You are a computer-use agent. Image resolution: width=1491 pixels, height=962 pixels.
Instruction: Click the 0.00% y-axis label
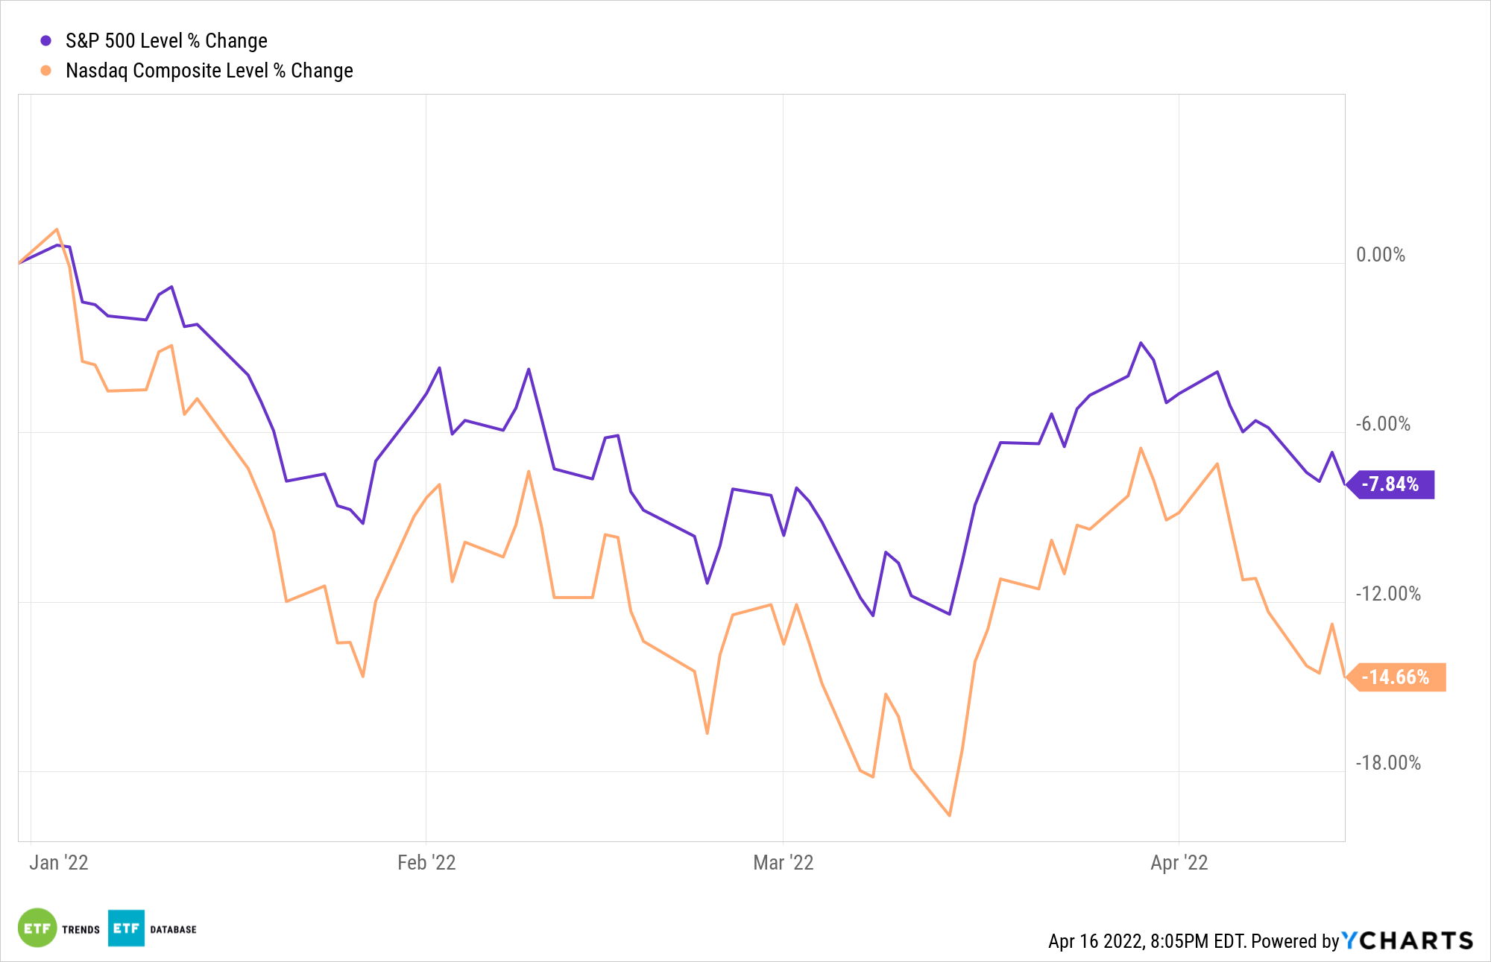tap(1380, 255)
